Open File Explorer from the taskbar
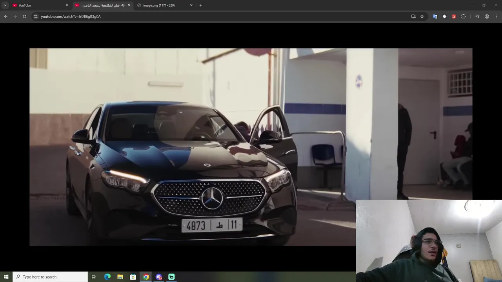Image resolution: width=502 pixels, height=282 pixels. click(x=120, y=277)
